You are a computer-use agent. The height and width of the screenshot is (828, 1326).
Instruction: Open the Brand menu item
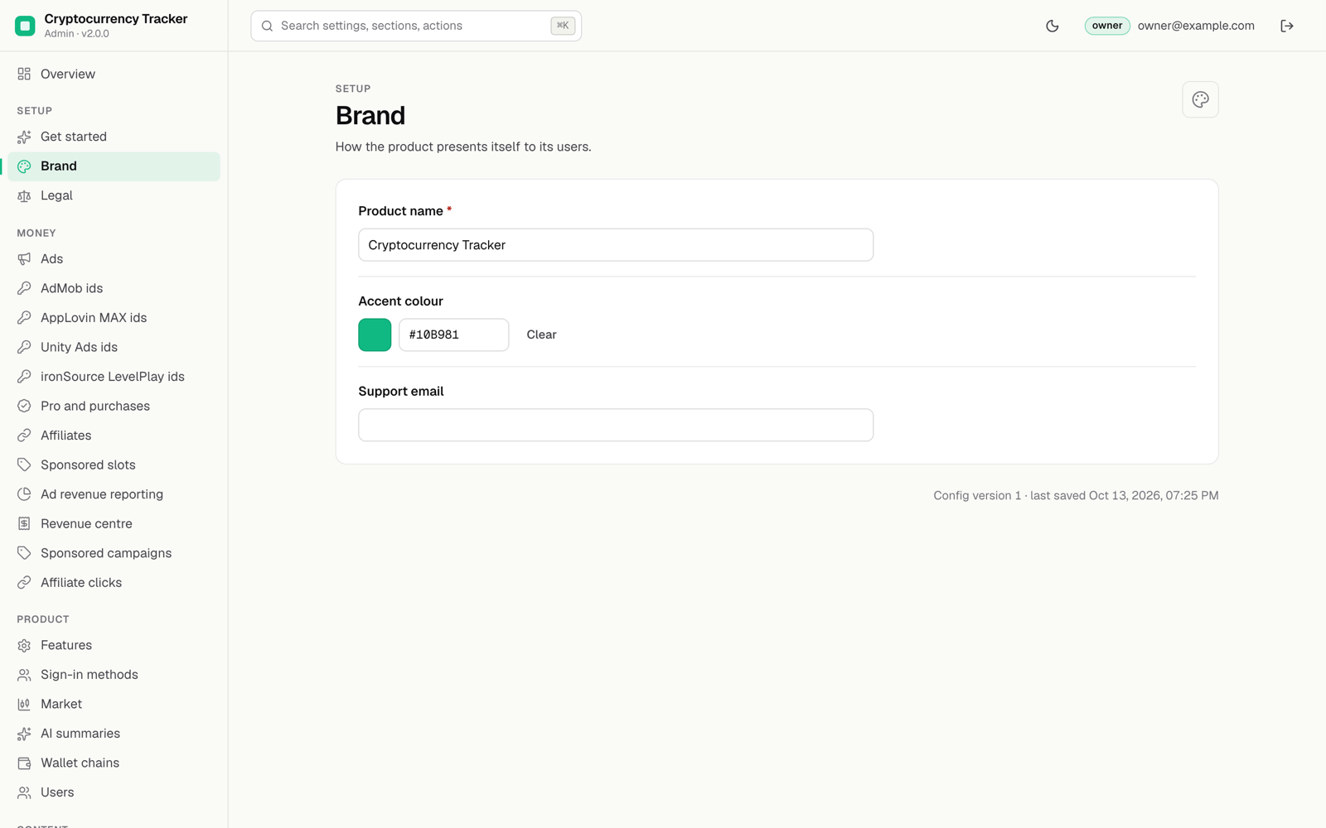114,166
